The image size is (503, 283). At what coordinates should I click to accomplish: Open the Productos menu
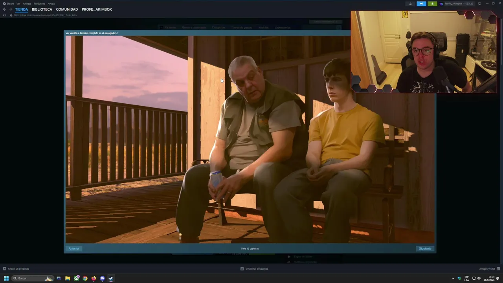(39, 4)
